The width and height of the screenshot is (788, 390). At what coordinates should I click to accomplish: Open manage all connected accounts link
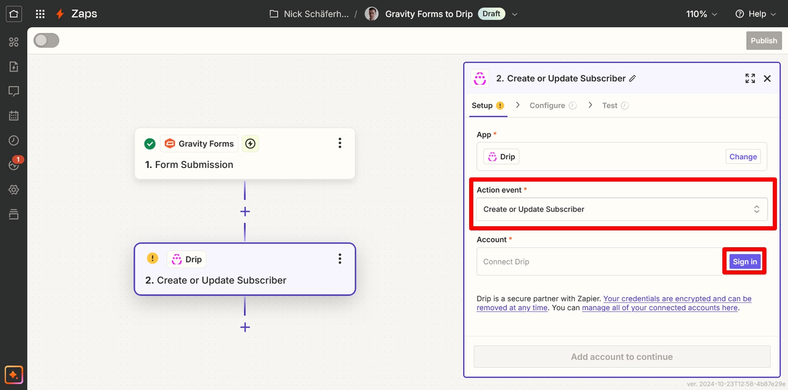point(660,308)
